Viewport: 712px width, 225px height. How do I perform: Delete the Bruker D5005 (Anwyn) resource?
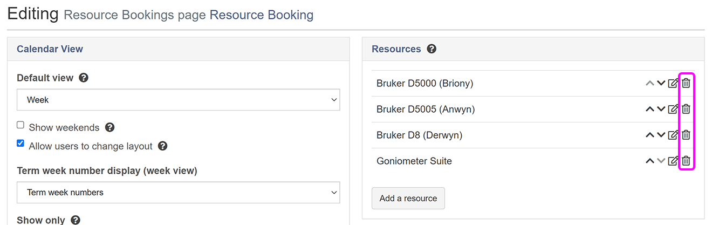(686, 109)
